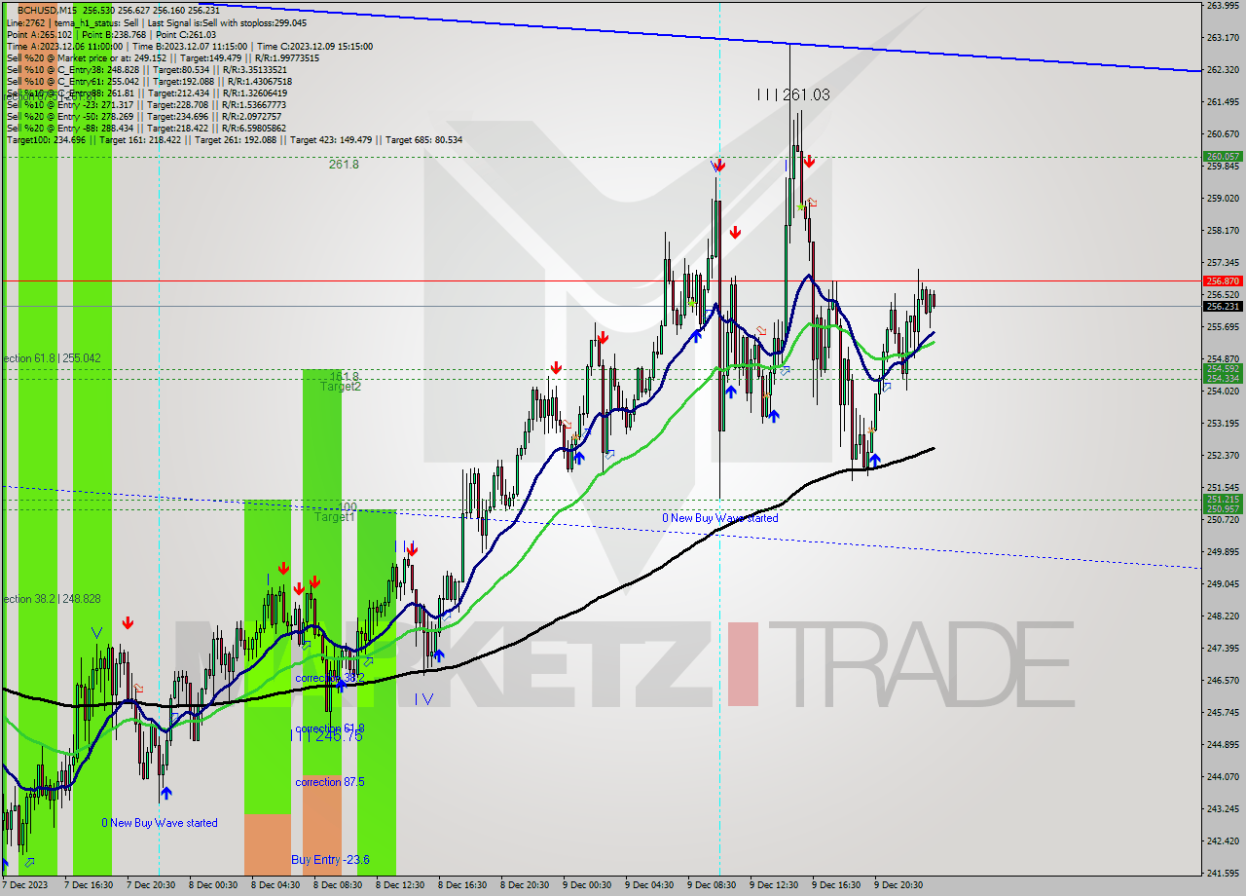This screenshot has width=1246, height=896.
Task: Click the red 256.870 price tag
Action: tap(1223, 280)
